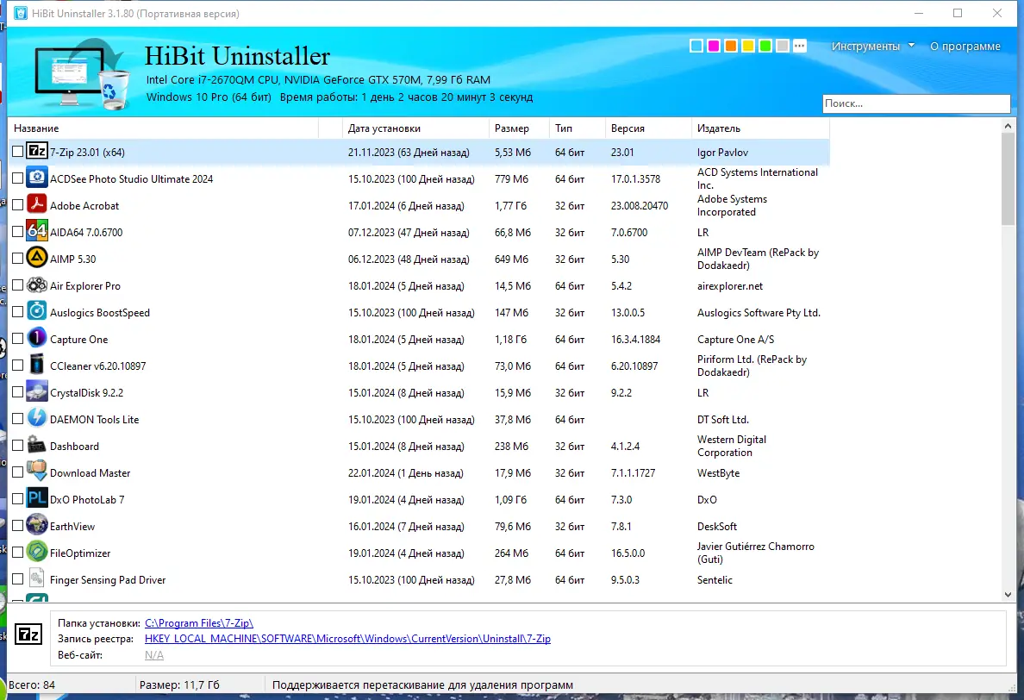The image size is (1024, 700).
Task: Click the AIMP 5.30 icon
Action: pyautogui.click(x=37, y=259)
